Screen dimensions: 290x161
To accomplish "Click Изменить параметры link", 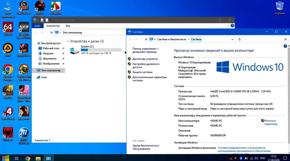I will [271, 122].
